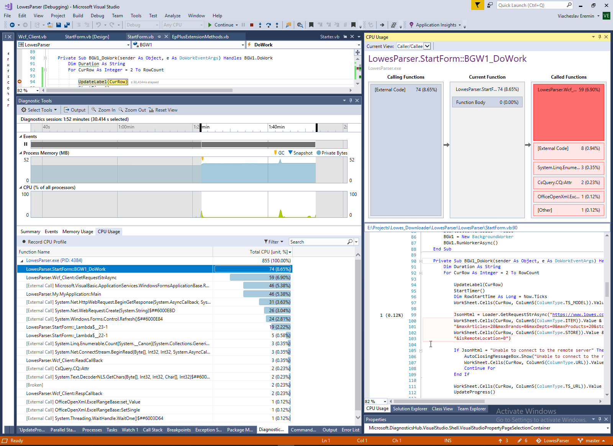
Task: Click Continue to resume debugging
Action: [x=221, y=25]
